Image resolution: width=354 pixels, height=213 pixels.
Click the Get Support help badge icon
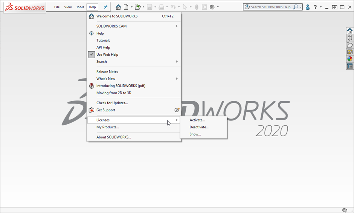point(177,110)
